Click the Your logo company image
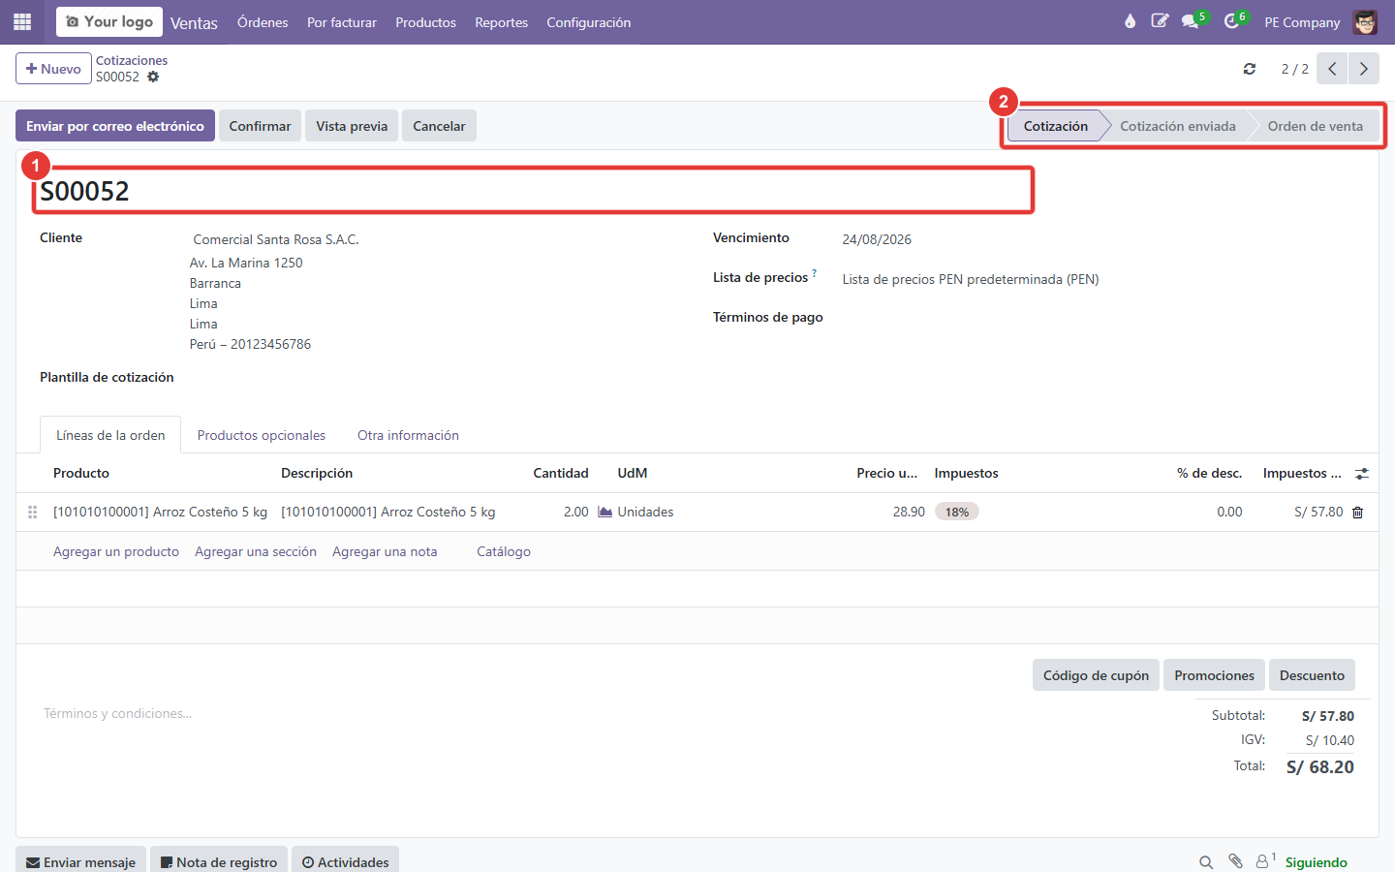Image resolution: width=1395 pixels, height=872 pixels. 109,21
